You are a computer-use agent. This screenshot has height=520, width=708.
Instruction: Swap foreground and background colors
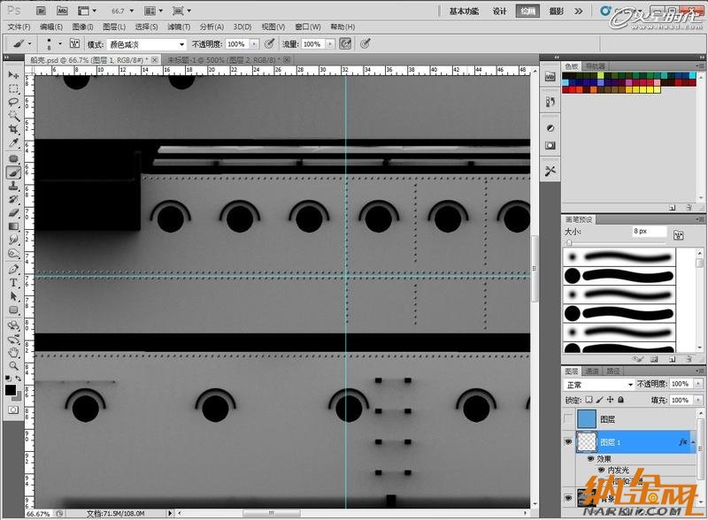click(x=19, y=379)
